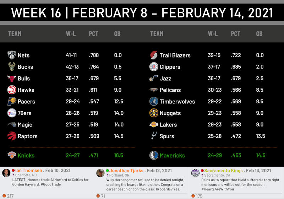Screen dimensions: 284x199
Task: Sort by right PCT column header
Action: point(235,34)
